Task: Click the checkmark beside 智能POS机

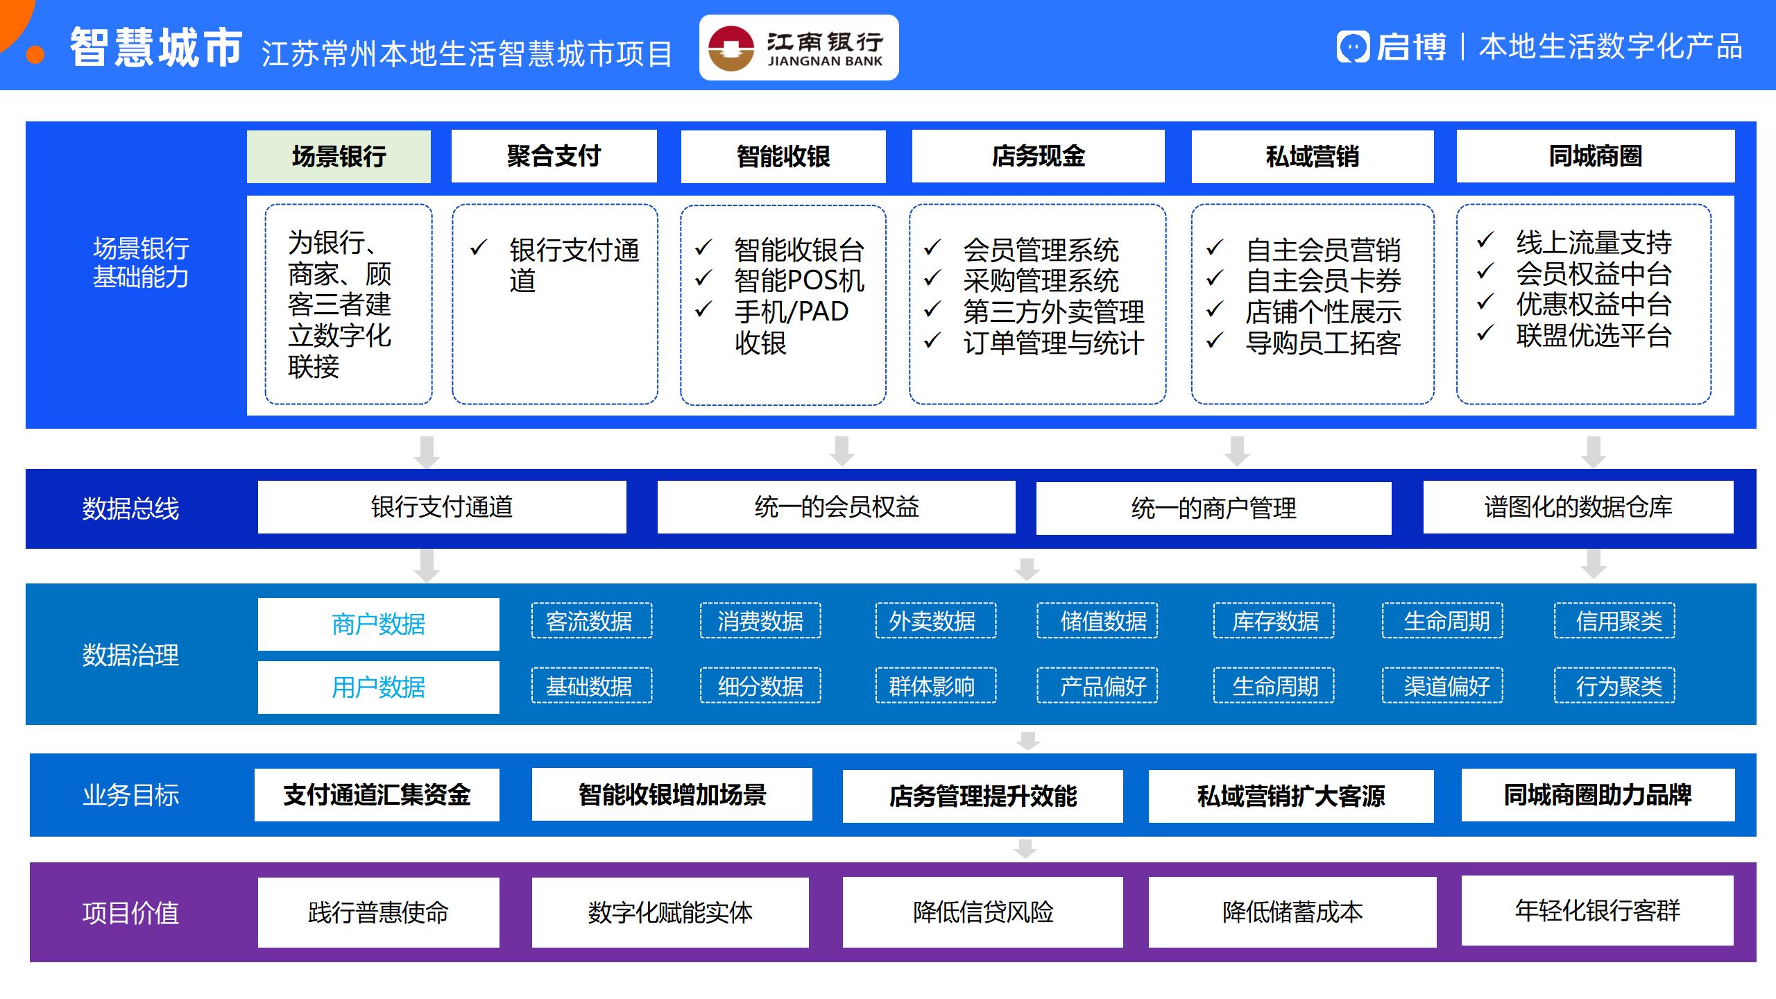Action: coord(703,279)
